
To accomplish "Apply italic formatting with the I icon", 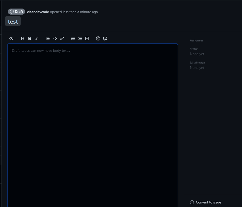I will tap(36, 38).
